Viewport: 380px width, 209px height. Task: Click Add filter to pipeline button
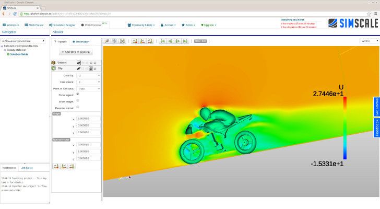[76, 52]
